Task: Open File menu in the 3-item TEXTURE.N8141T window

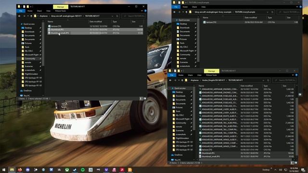Action: pos(21,11)
